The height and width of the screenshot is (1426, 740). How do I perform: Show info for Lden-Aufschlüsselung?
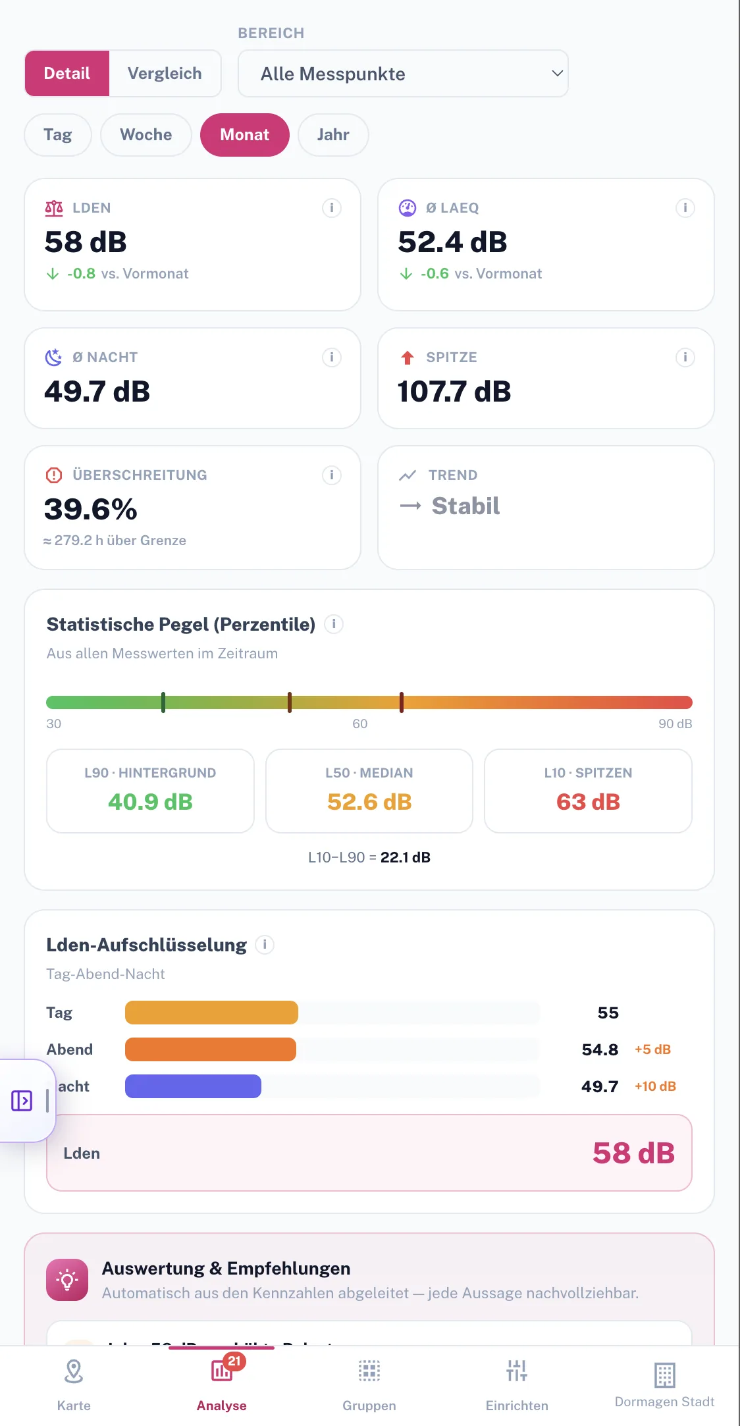click(x=265, y=945)
